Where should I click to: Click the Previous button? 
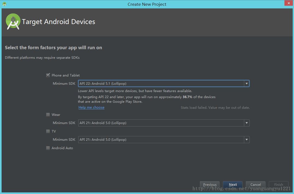209,184
